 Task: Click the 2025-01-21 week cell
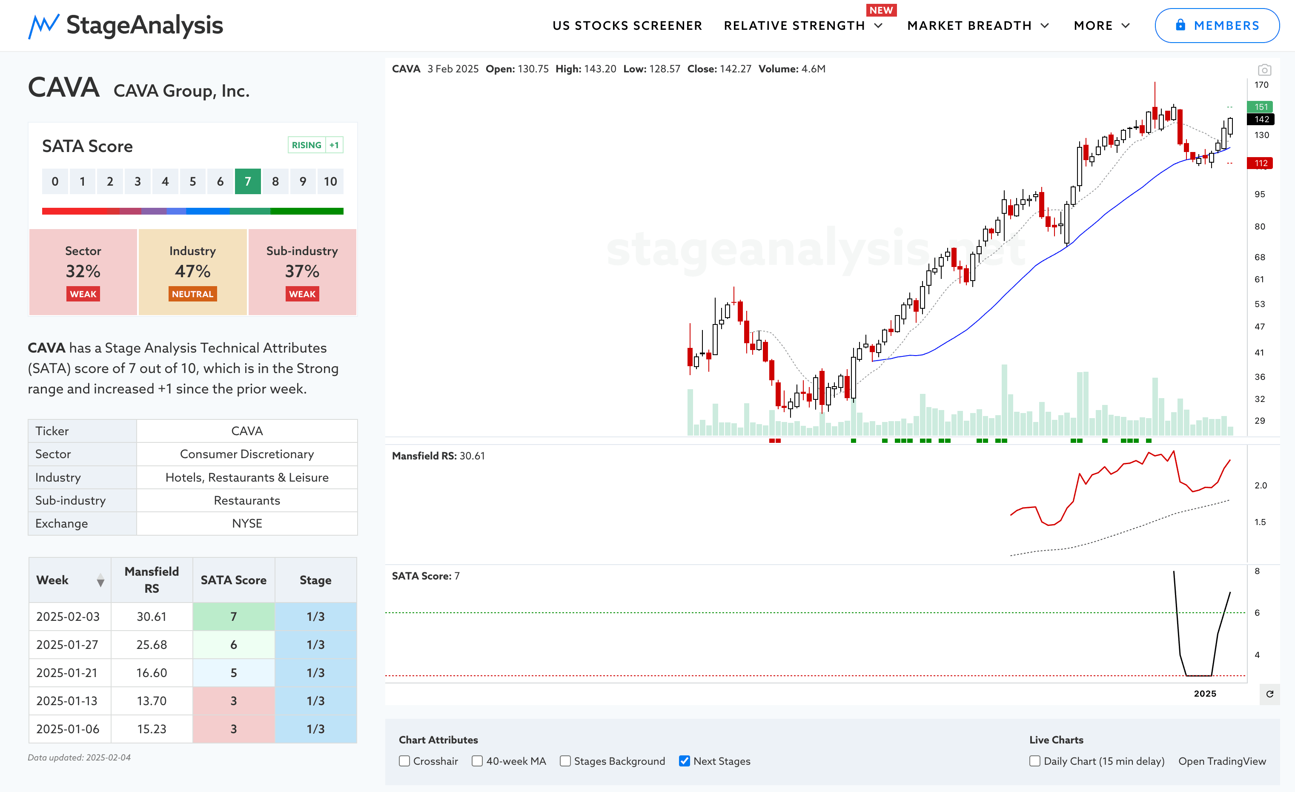(x=70, y=673)
